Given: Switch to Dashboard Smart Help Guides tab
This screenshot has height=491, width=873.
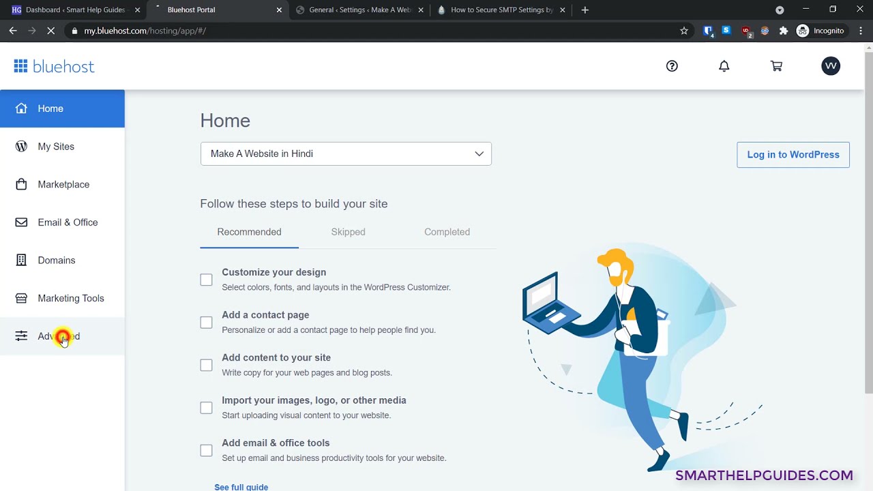Looking at the screenshot, I should pyautogui.click(x=76, y=10).
